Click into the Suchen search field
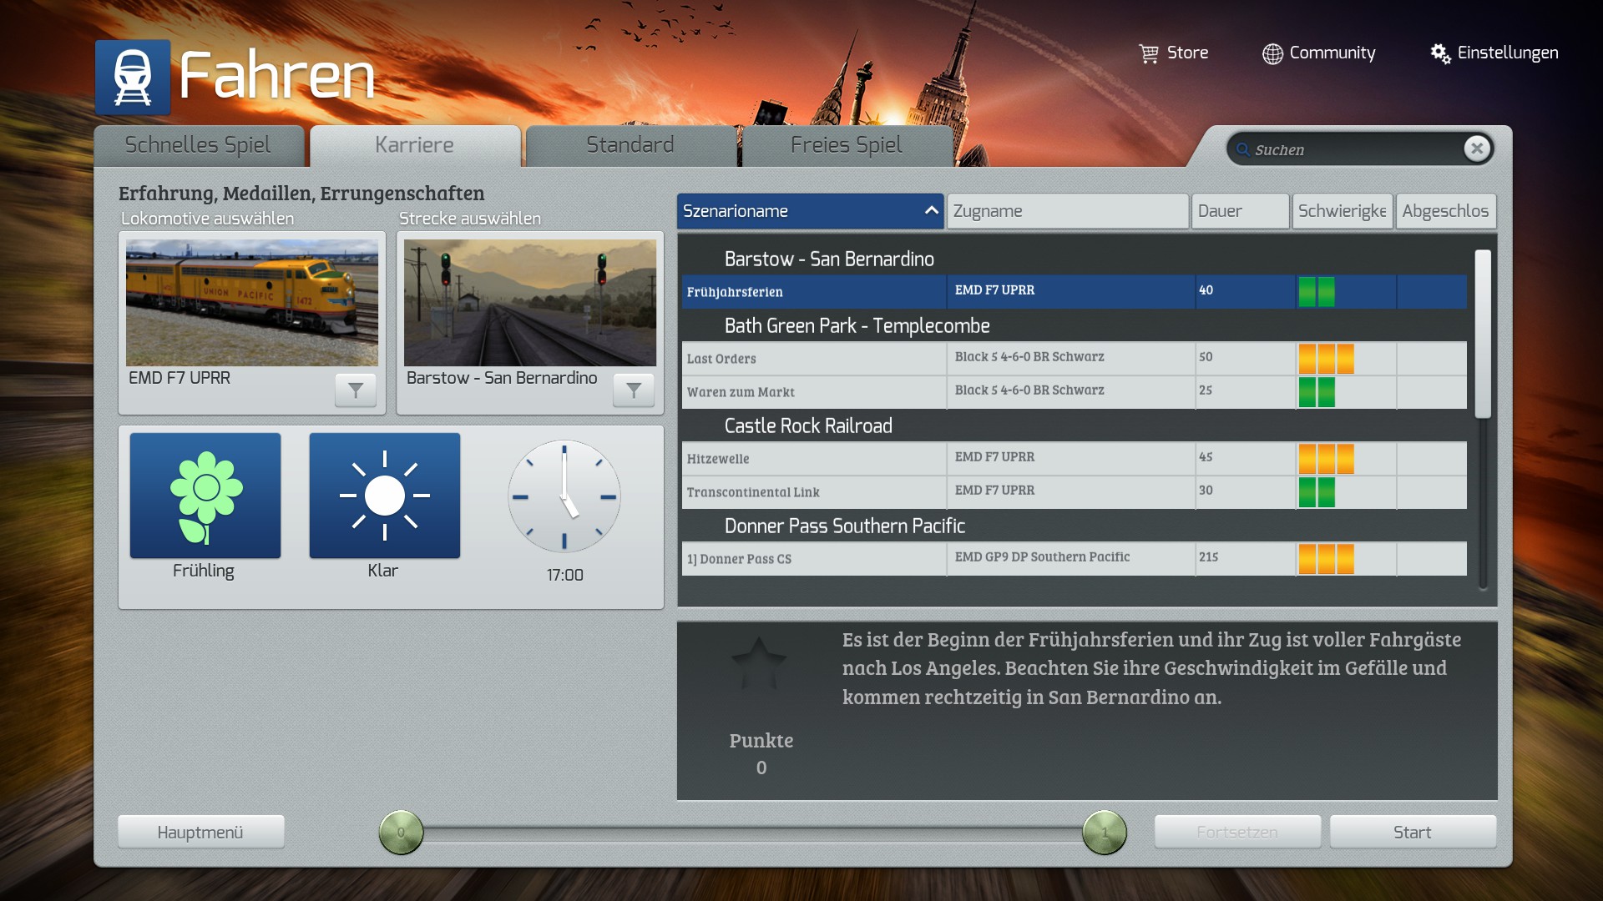 click(1353, 149)
